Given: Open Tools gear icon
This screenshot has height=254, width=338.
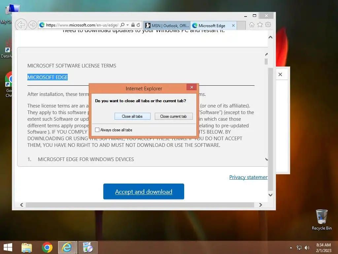Looking at the screenshot, I should 268,24.
